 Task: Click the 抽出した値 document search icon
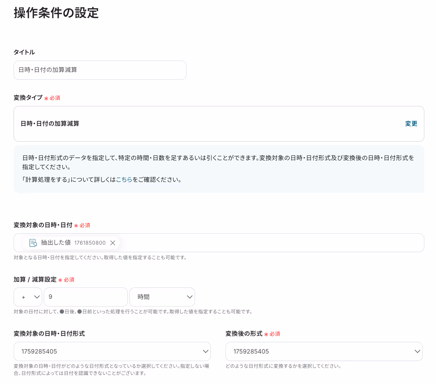(x=33, y=243)
